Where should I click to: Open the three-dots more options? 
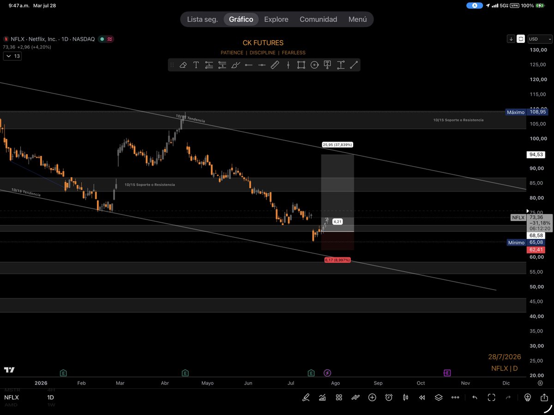455,397
